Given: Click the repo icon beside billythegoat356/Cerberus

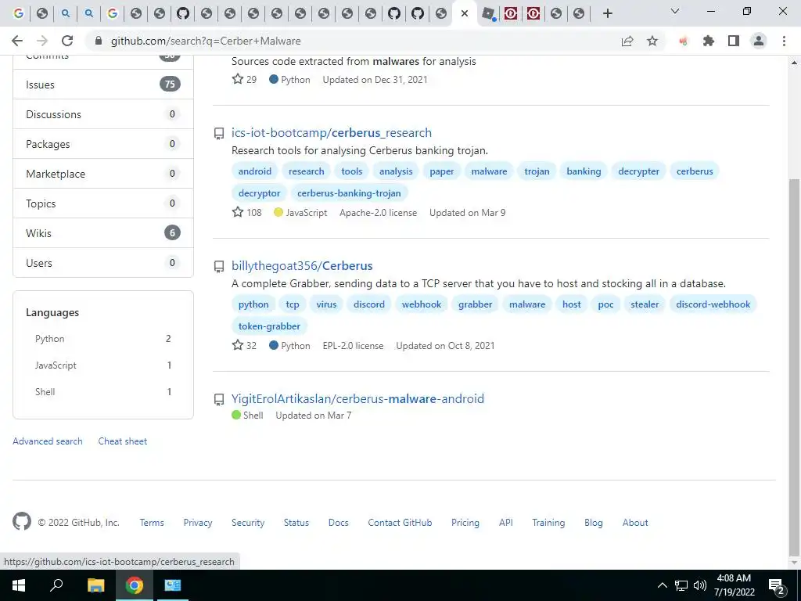Looking at the screenshot, I should (219, 266).
